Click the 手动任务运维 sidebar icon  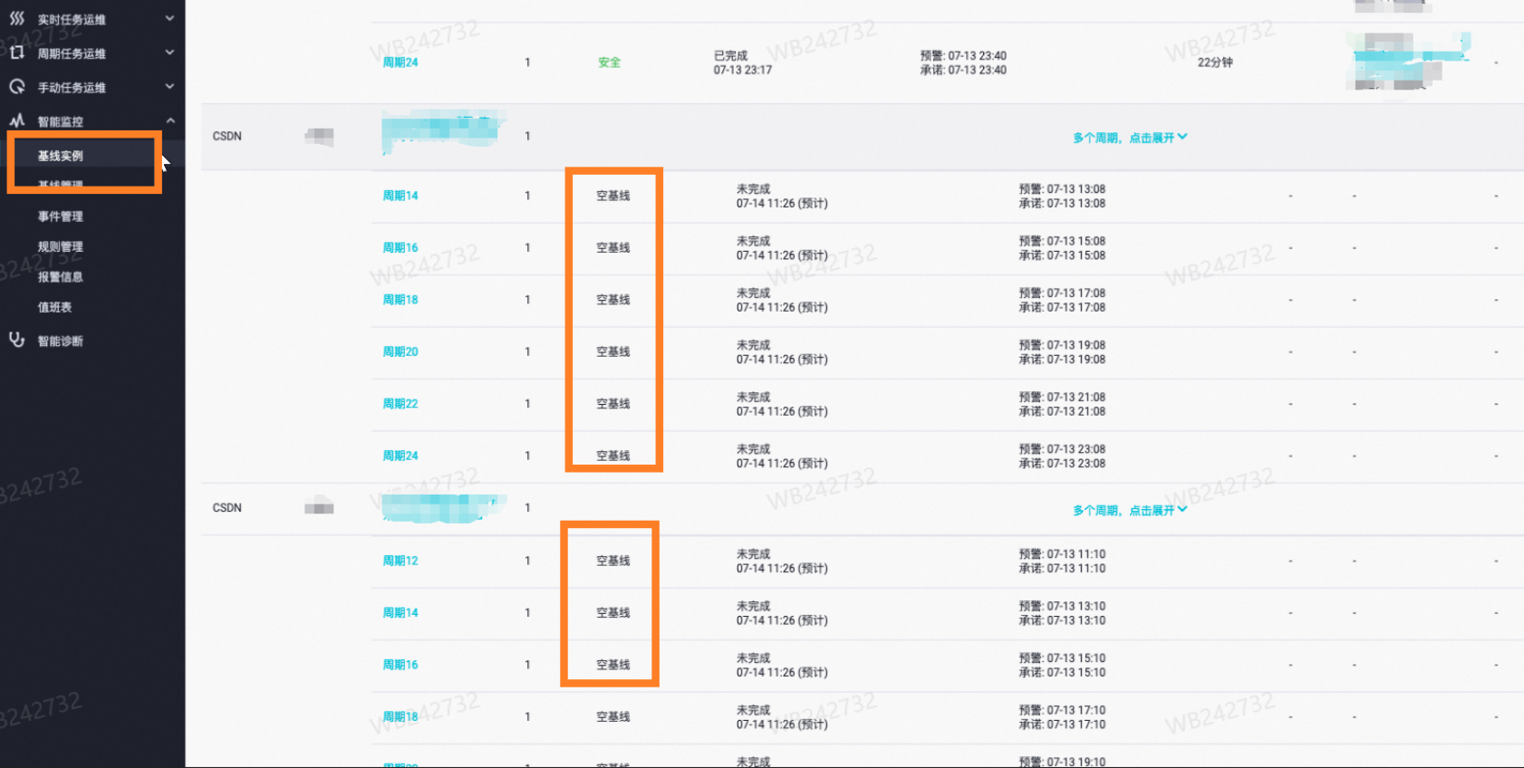click(16, 87)
